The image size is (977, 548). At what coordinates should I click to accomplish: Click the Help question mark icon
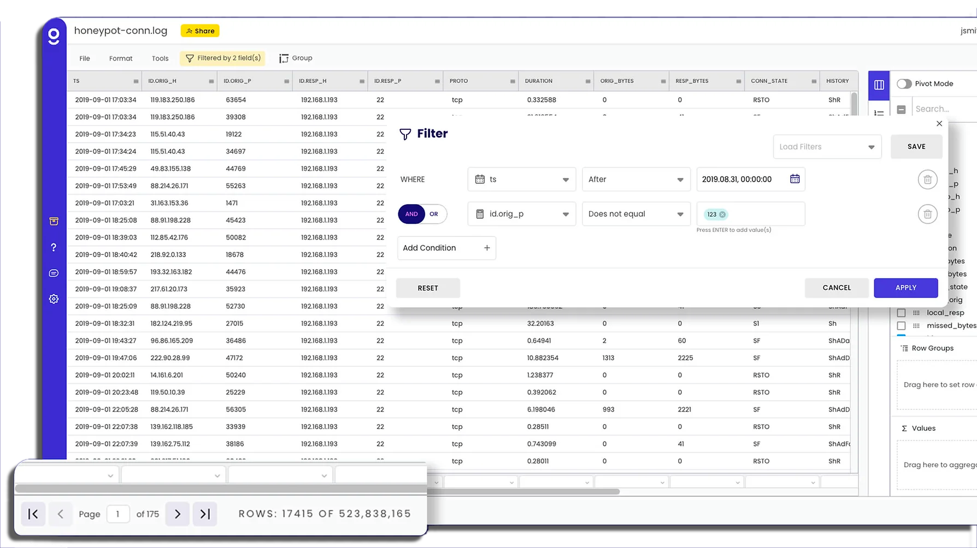pyautogui.click(x=53, y=247)
